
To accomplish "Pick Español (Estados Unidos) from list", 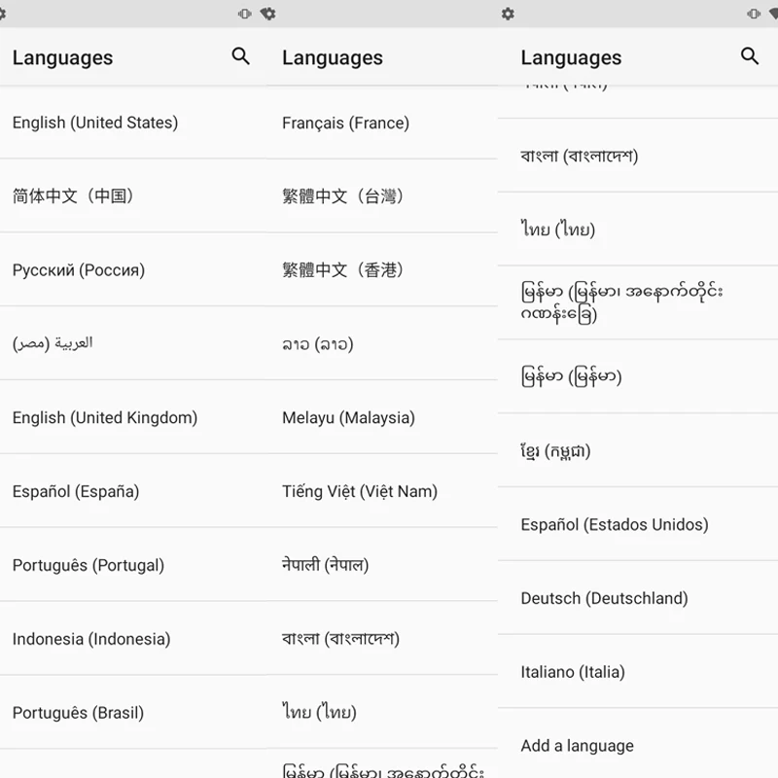I will pos(638,524).
